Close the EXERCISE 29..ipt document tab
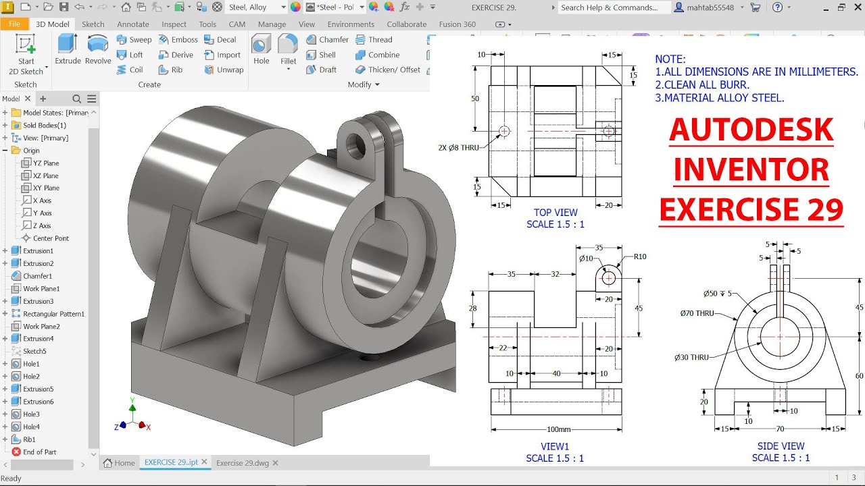 [x=205, y=463]
